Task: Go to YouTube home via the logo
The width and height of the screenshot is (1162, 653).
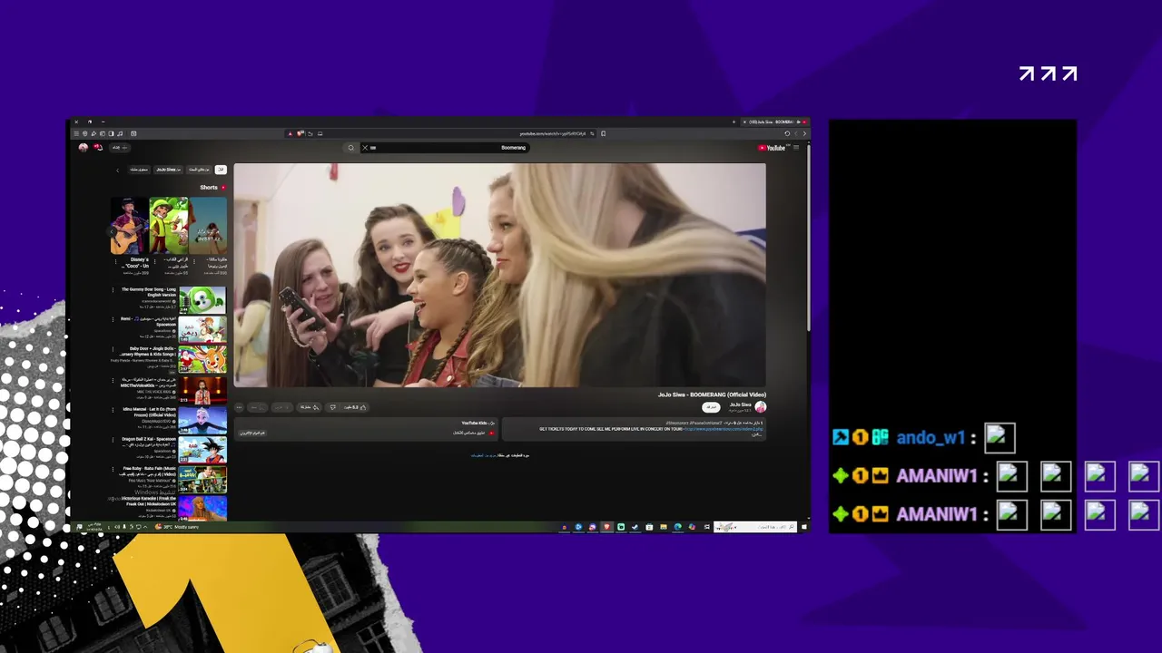Action: (773, 148)
